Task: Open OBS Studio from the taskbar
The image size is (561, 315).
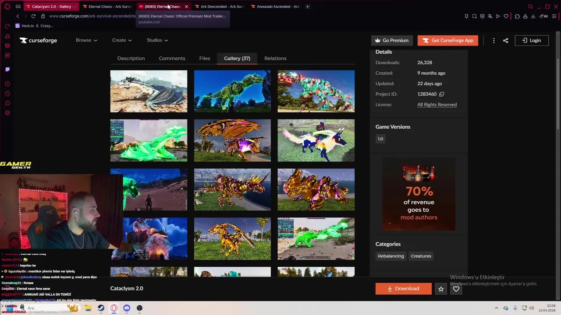Action: (x=139, y=308)
